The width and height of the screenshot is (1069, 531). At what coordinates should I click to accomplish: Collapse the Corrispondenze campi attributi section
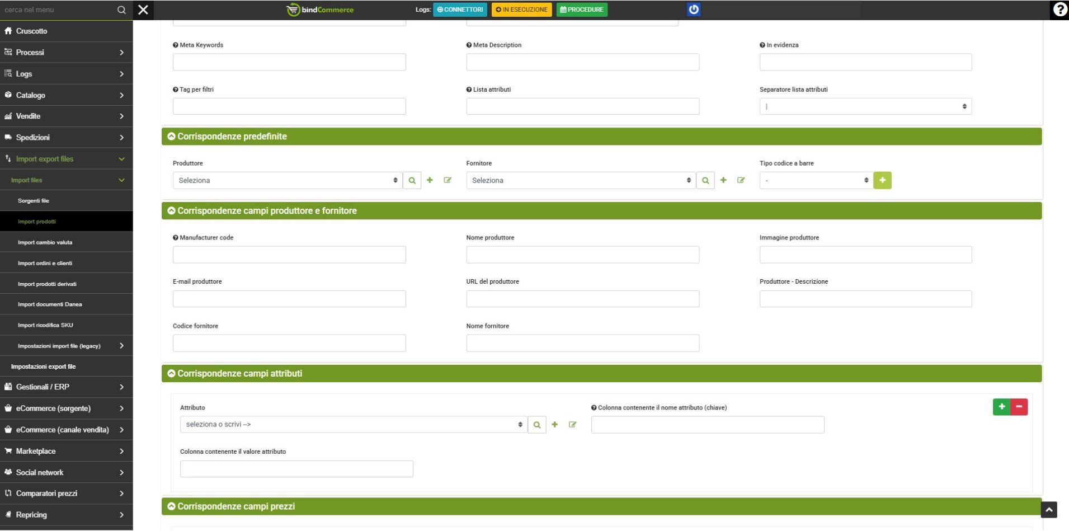[172, 374]
